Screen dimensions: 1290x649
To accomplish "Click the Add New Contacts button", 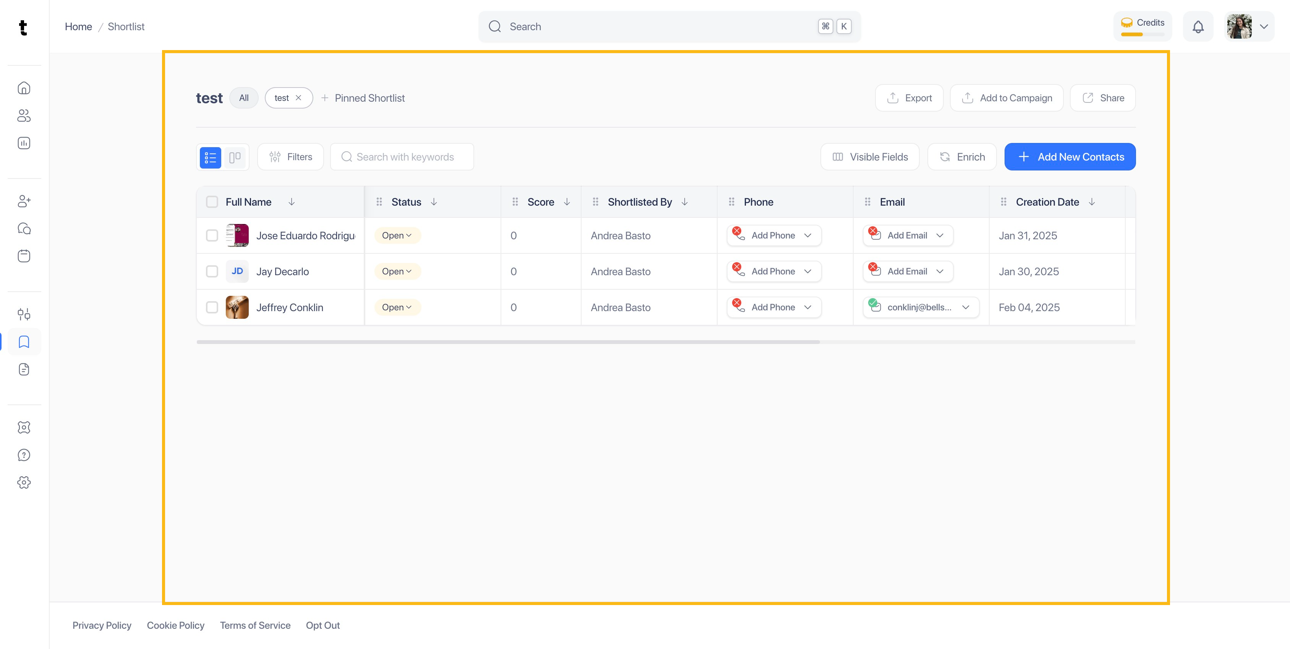I will (1070, 157).
